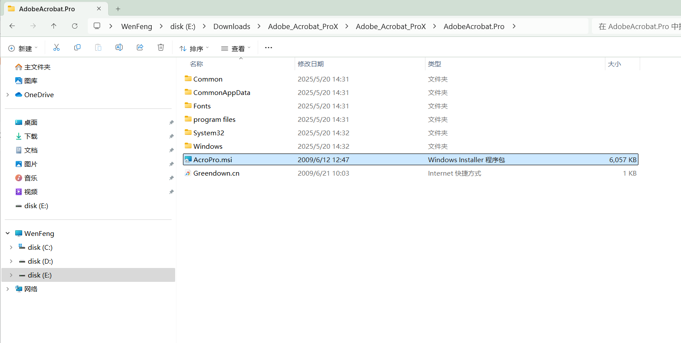Click the Share icon in toolbar
This screenshot has width=681, height=343.
click(x=140, y=48)
